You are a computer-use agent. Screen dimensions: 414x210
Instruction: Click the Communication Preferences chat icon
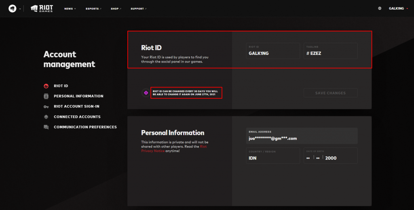coord(46,127)
